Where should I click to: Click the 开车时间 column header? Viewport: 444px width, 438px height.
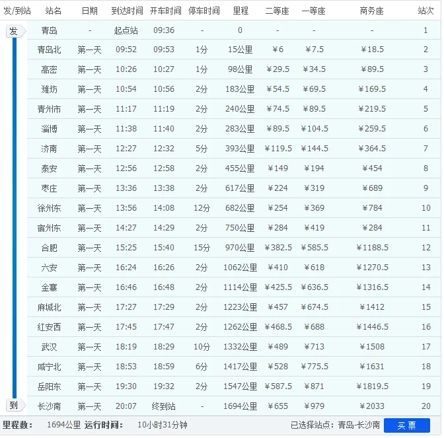tap(165, 11)
